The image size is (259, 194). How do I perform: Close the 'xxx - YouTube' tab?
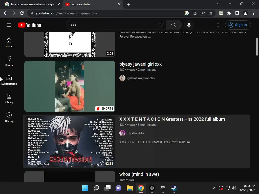pyautogui.click(x=119, y=4)
